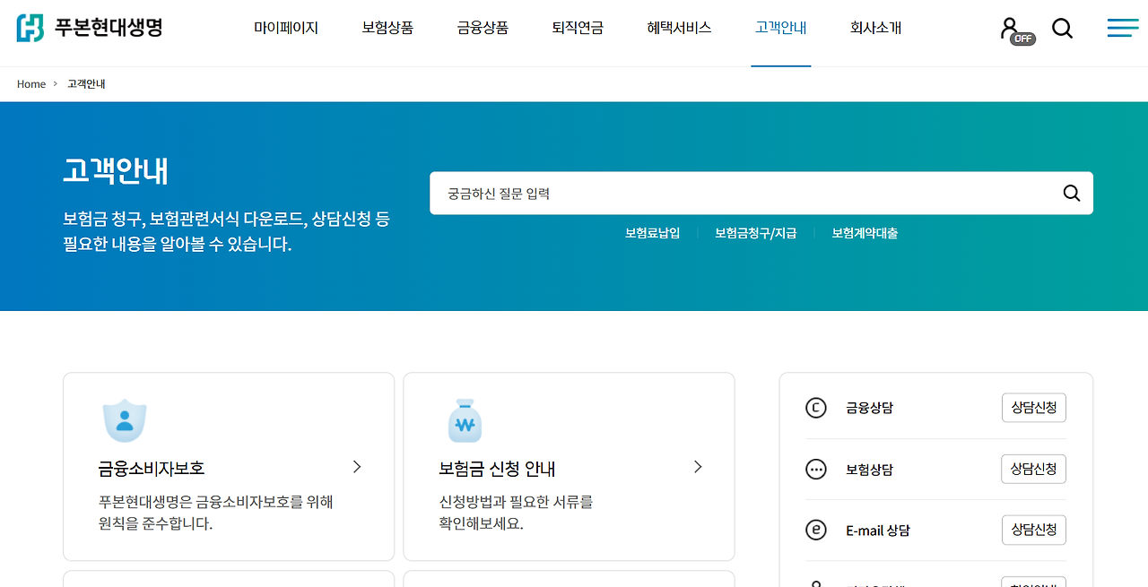This screenshot has height=587, width=1148.
Task: Select 고객안내 menu item
Action: click(x=781, y=28)
